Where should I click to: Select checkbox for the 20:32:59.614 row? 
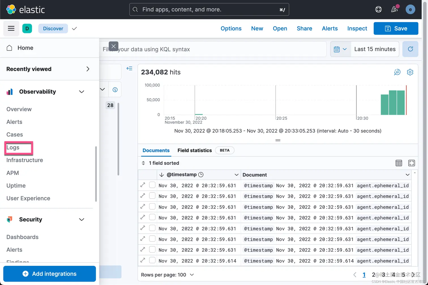tap(152, 260)
